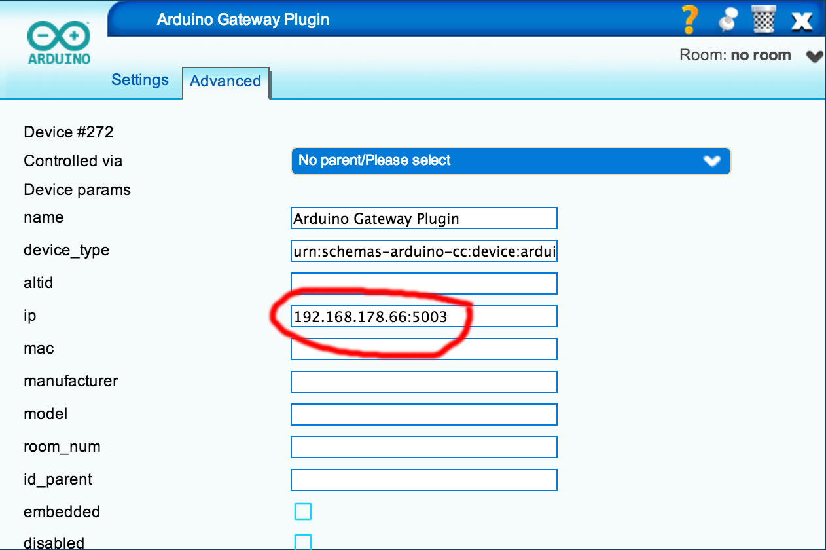Focus the device_type input field
This screenshot has width=826, height=550.
[x=424, y=251]
